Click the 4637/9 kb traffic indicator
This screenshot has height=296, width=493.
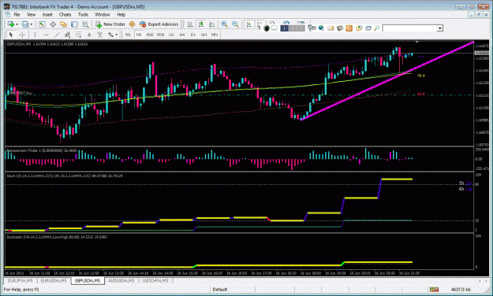click(461, 290)
